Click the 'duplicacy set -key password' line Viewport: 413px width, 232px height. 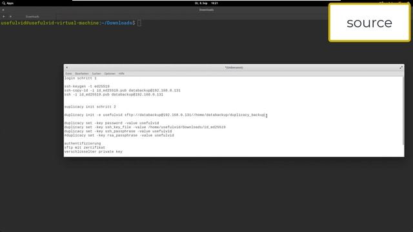pyautogui.click(x=112, y=123)
